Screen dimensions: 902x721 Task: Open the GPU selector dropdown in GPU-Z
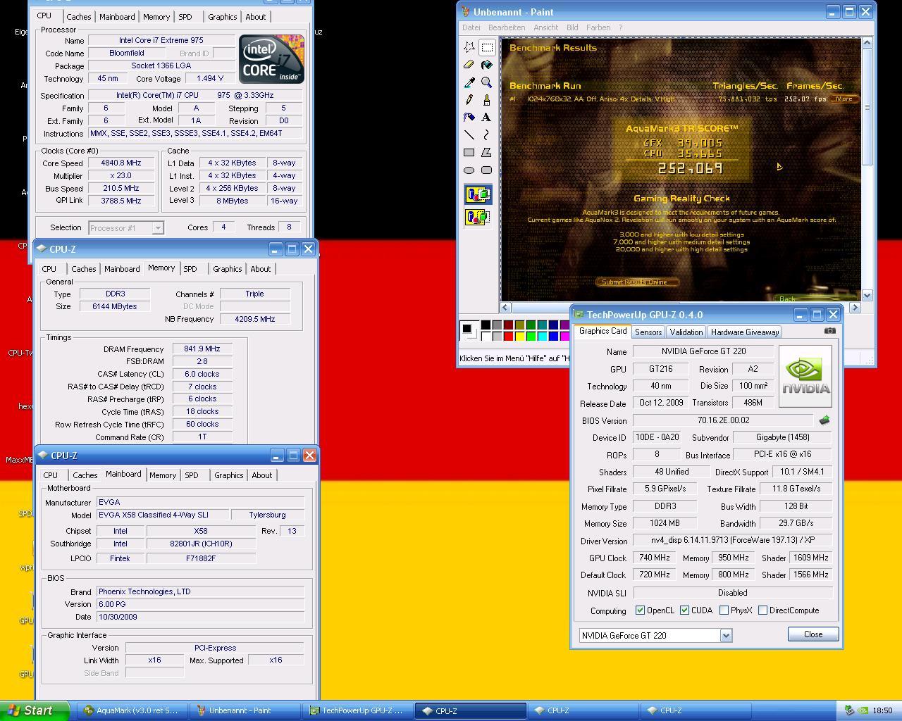coord(726,636)
